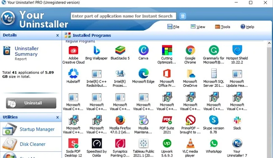Select Microsoft SQL Server icon
The height and width of the screenshot is (158, 273).
coord(214,73)
